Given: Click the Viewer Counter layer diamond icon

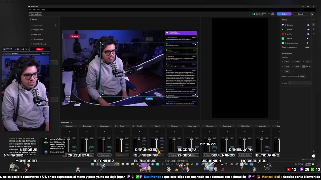Looking at the screenshot, I should coord(32,39).
